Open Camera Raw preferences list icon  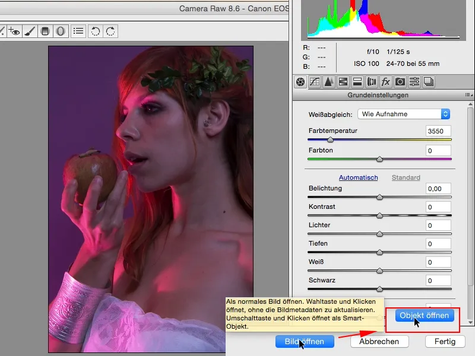click(78, 31)
